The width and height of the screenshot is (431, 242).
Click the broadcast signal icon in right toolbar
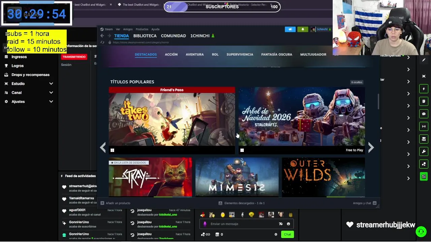click(x=424, y=126)
